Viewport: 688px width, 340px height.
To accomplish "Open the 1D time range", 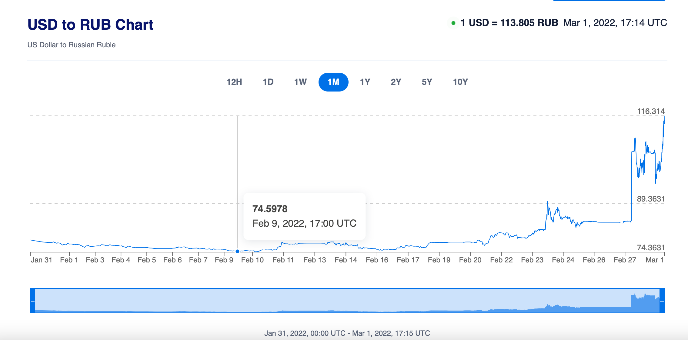I will (x=268, y=82).
